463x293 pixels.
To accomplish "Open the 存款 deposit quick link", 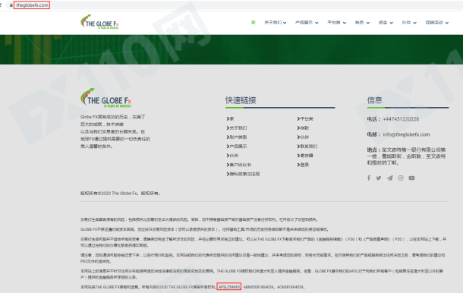I will (x=303, y=128).
